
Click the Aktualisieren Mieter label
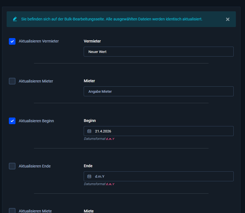coord(36,81)
